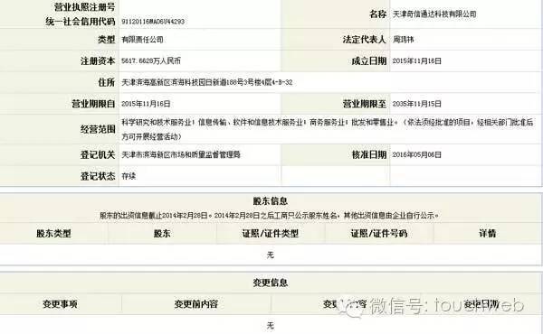Click the 变更事项 column header
This screenshot has width=543, height=334.
(60, 304)
